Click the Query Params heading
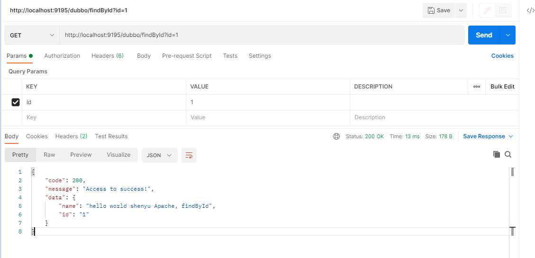This screenshot has height=258, width=535. point(28,71)
